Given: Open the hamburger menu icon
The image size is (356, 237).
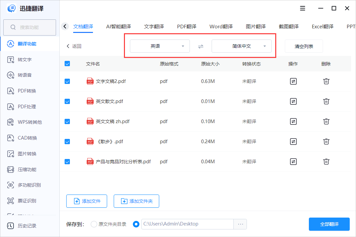Looking at the screenshot, I should (302, 8).
